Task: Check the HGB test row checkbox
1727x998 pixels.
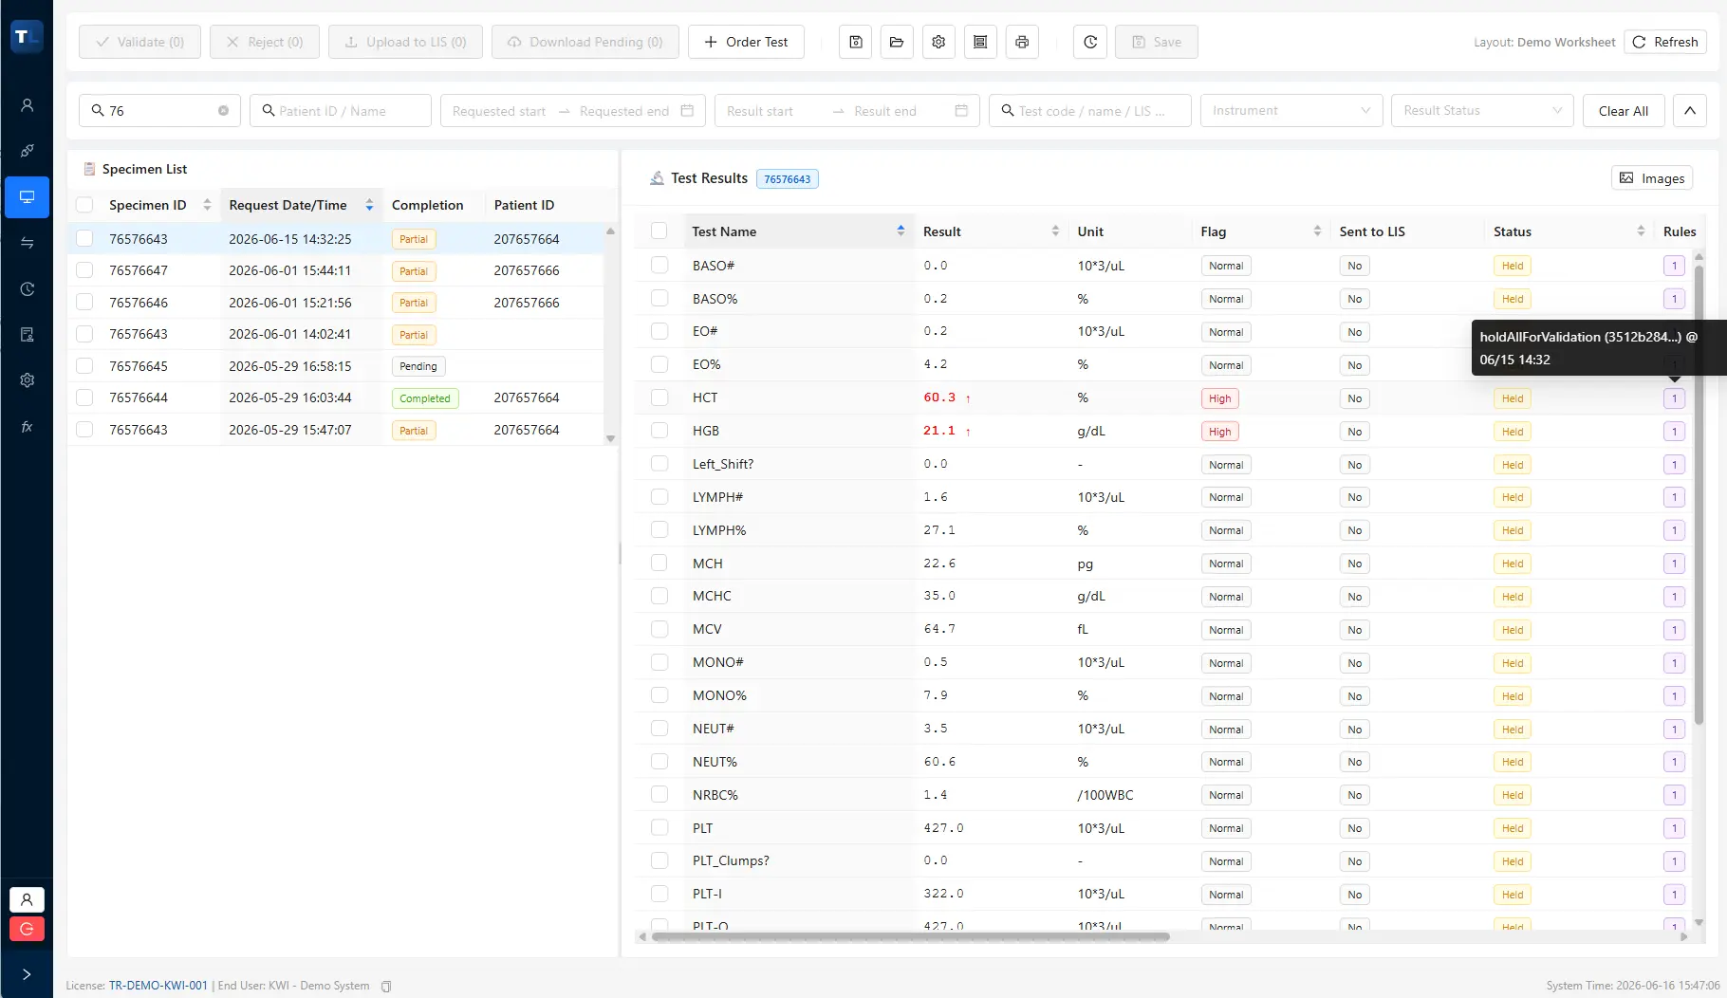Action: click(659, 431)
